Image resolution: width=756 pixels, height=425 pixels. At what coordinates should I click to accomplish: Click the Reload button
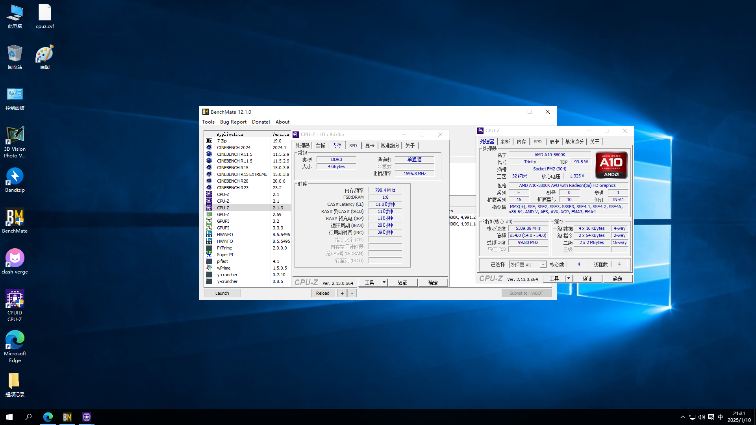point(323,293)
